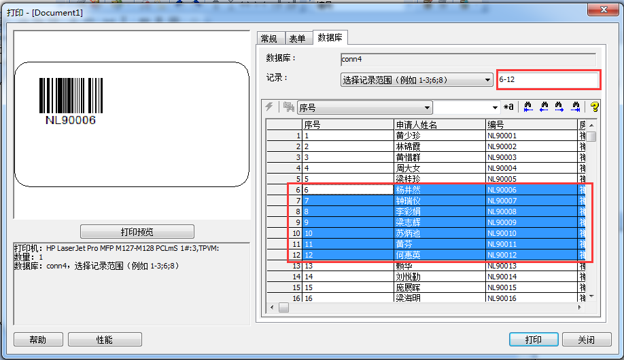Find first record with binoculars icon

[x=528, y=106]
